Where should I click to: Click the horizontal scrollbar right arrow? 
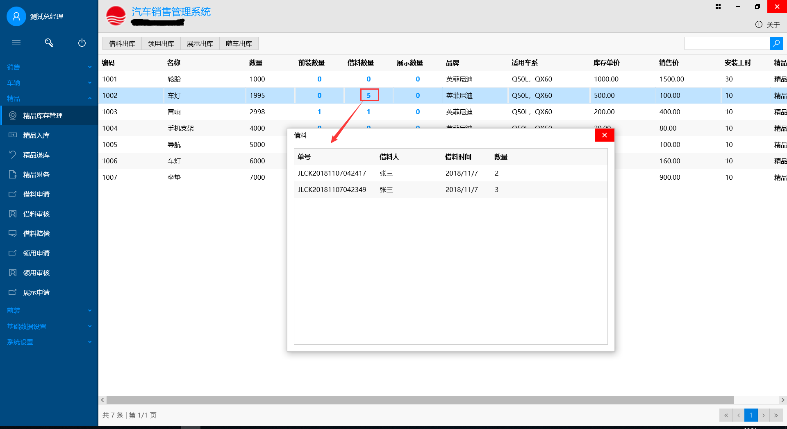coord(782,400)
